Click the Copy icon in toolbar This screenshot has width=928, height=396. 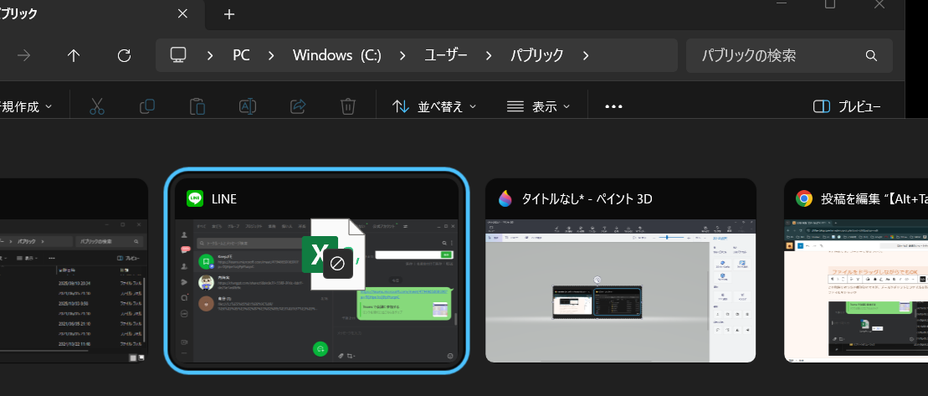click(147, 106)
